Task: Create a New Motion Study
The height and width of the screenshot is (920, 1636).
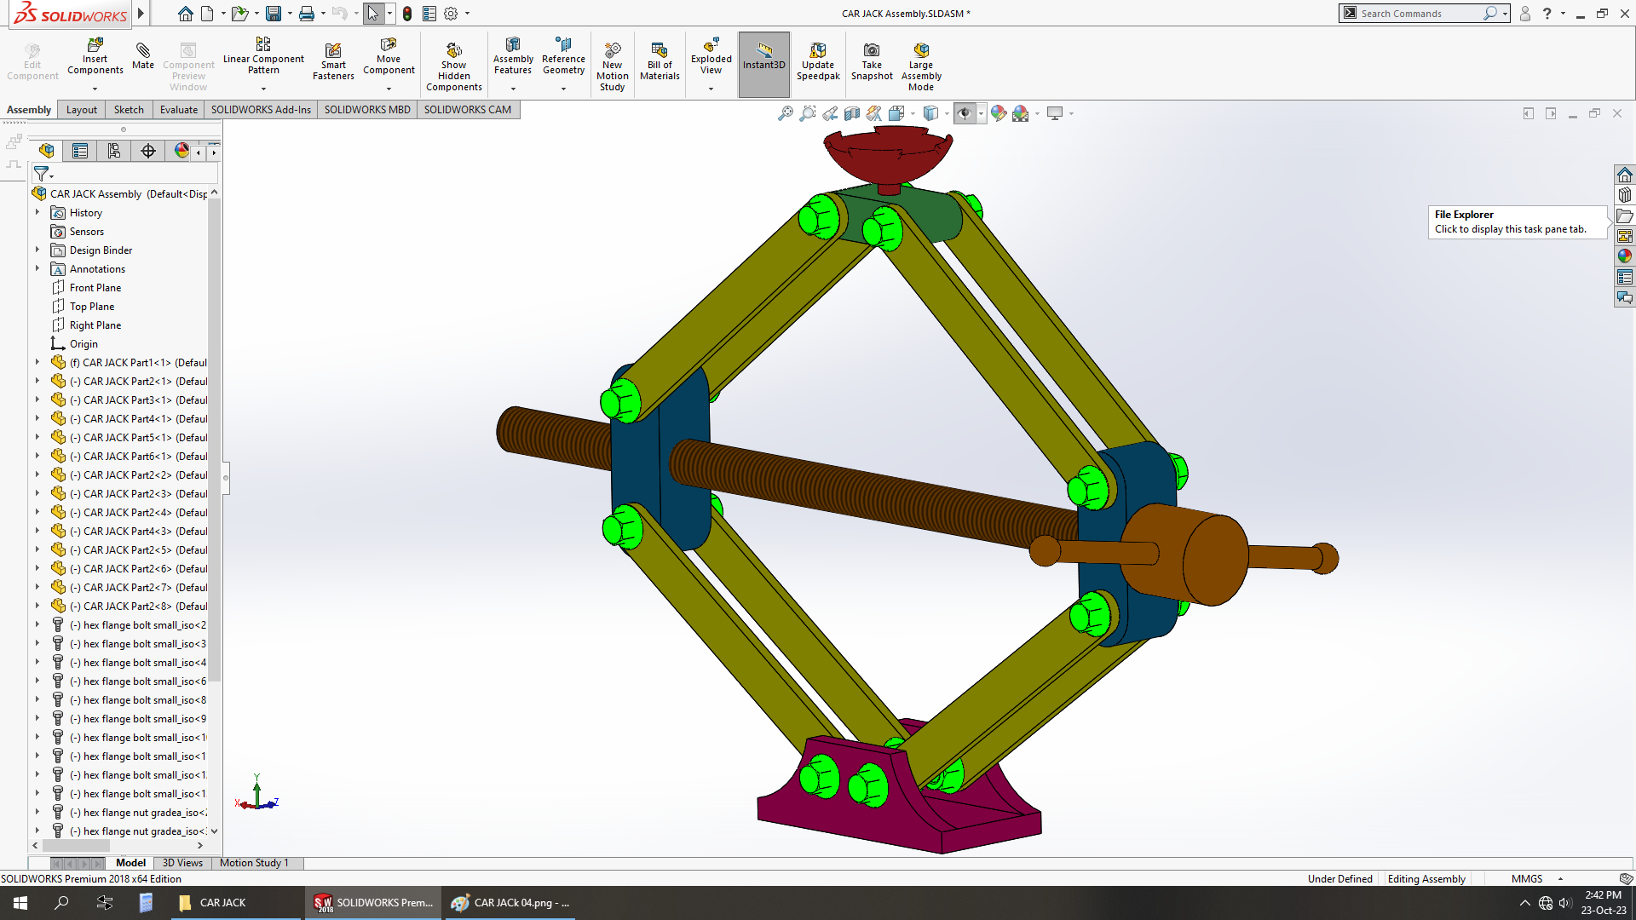Action: tap(612, 66)
